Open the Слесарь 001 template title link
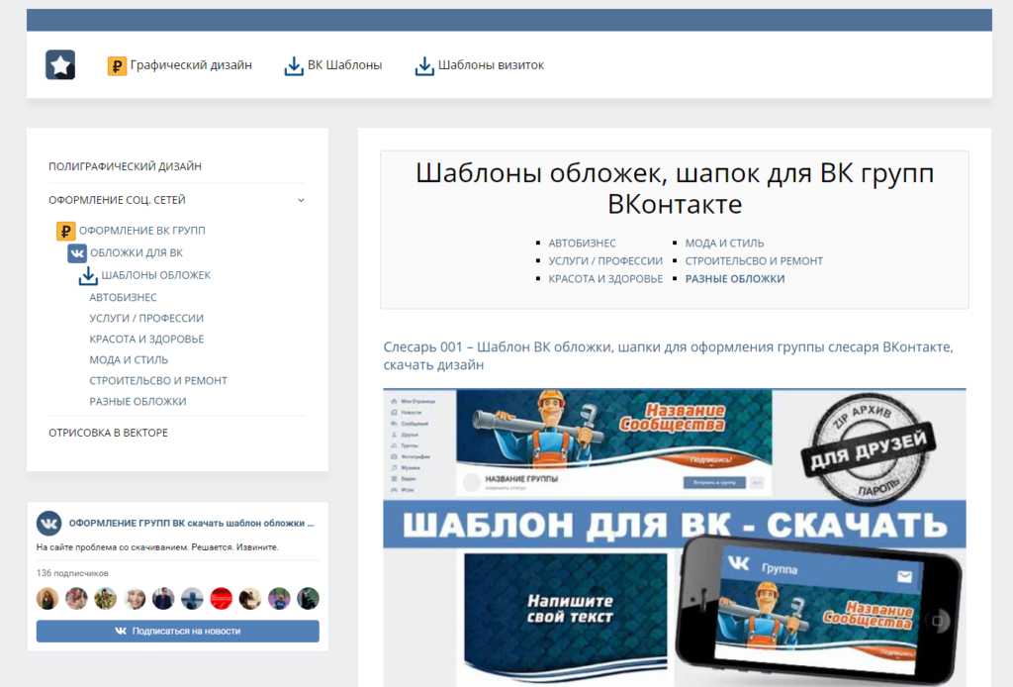Viewport: 1013px width, 687px height. (x=668, y=355)
